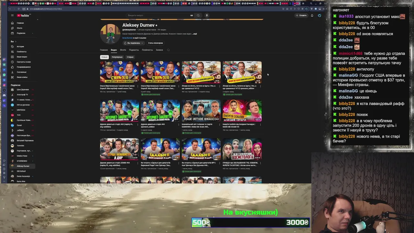Image resolution: width=414 pixels, height=233 pixels.
Task: Open WhatsApp in the browser sidebar
Action: coord(4,75)
